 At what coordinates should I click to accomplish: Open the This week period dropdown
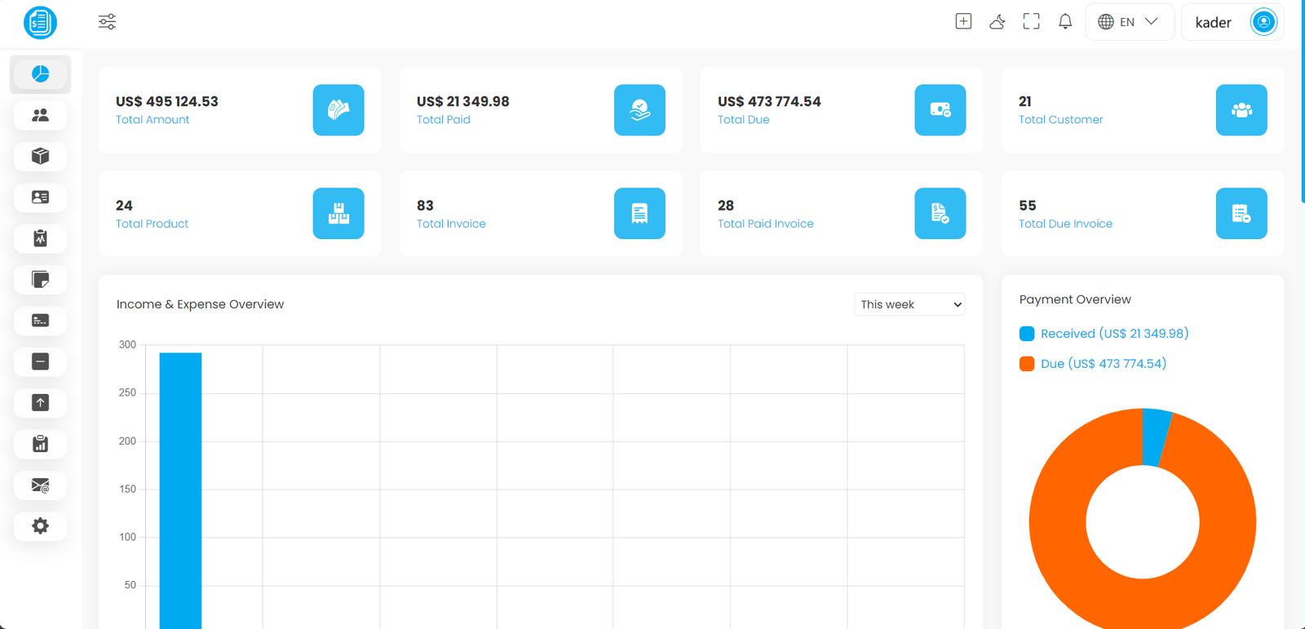pos(909,304)
